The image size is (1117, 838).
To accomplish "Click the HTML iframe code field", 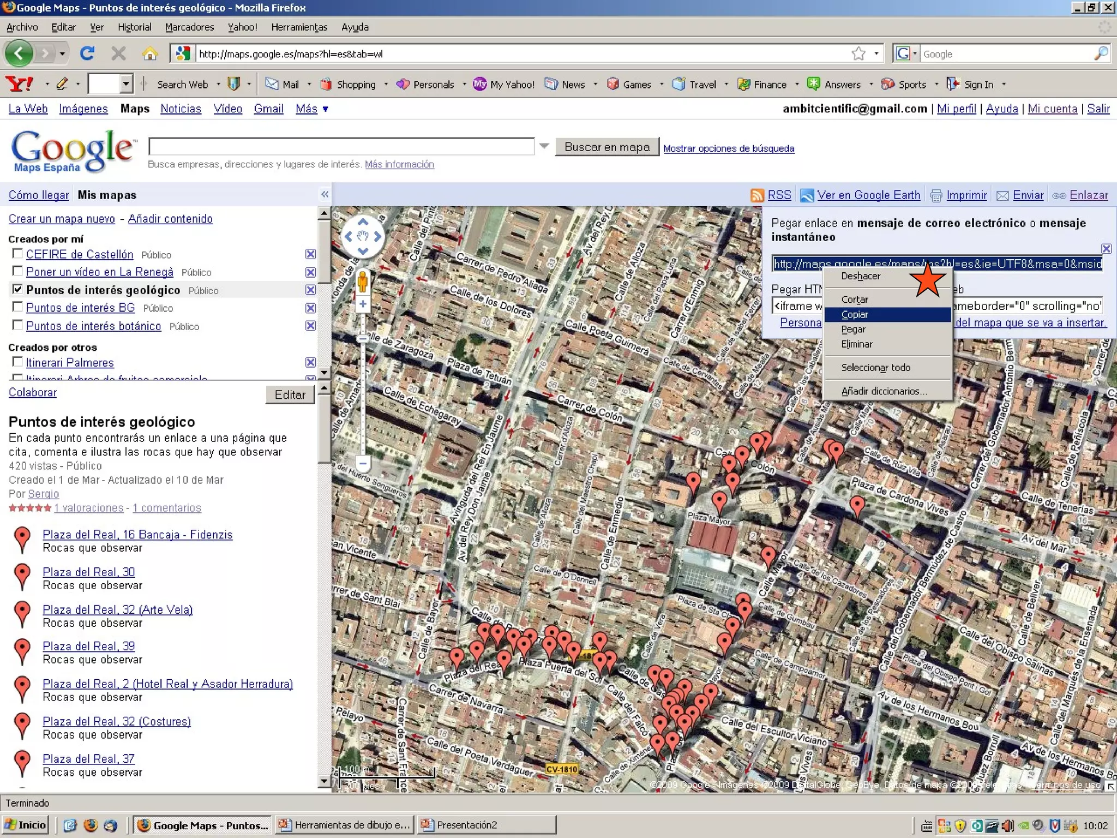I will [x=937, y=306].
